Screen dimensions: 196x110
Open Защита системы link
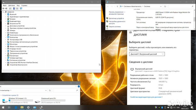click(x=115, y=26)
